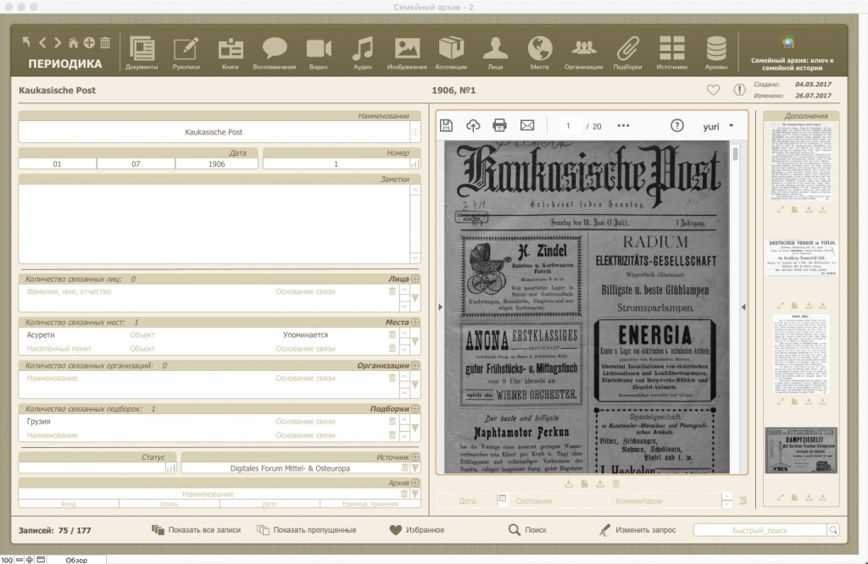Open the Источник filter dropdown
Screen dimensions: 868x564
point(415,468)
